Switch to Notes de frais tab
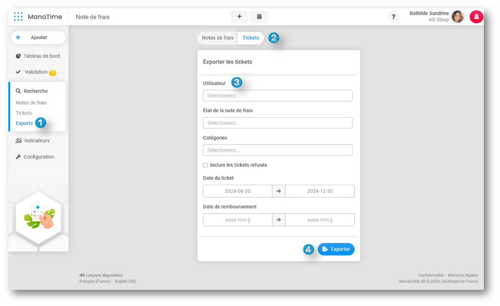Screen dimensions: 500x306 [x=218, y=38]
